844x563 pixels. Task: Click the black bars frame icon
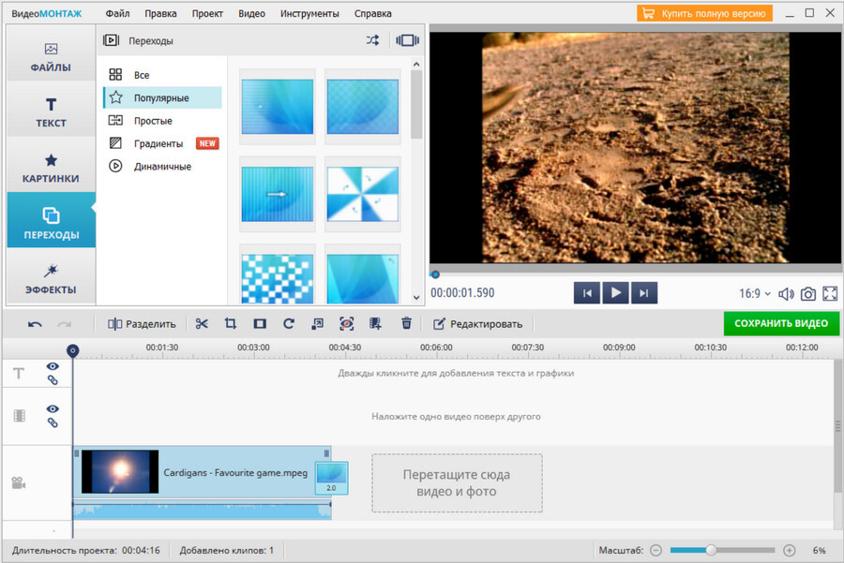[x=260, y=324]
